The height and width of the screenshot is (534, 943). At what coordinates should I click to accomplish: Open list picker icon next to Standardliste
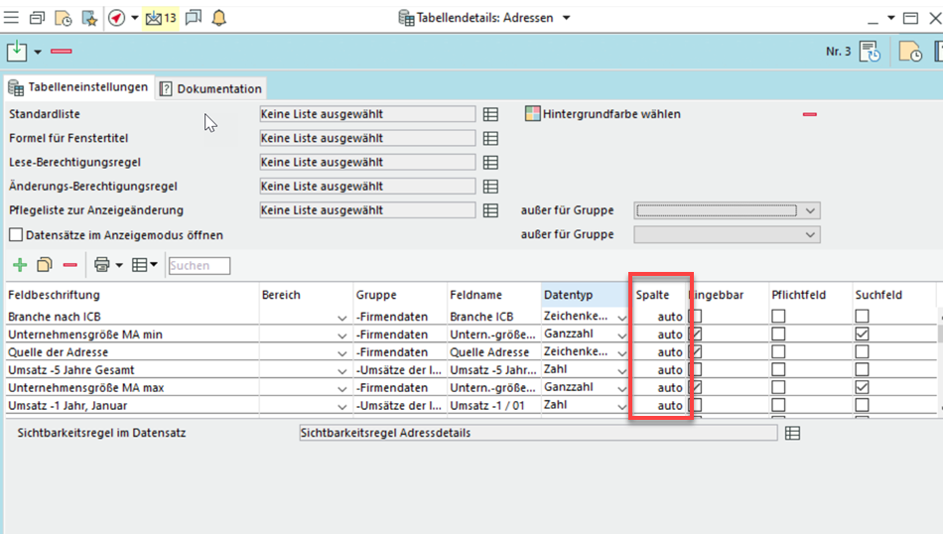point(490,114)
